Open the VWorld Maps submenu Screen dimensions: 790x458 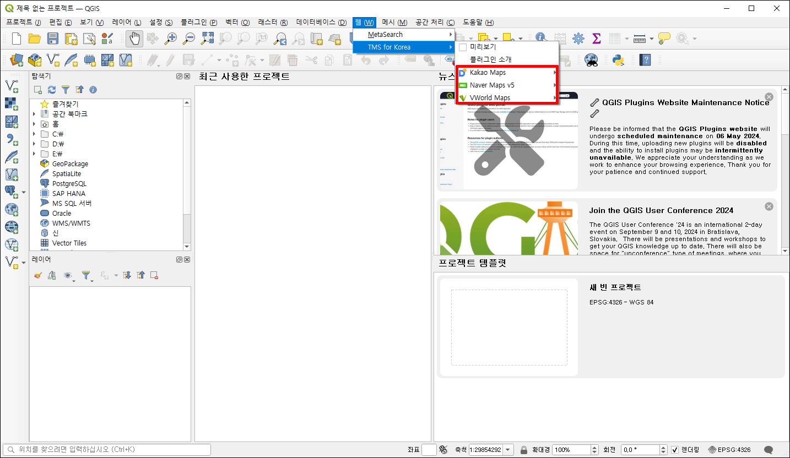click(507, 98)
